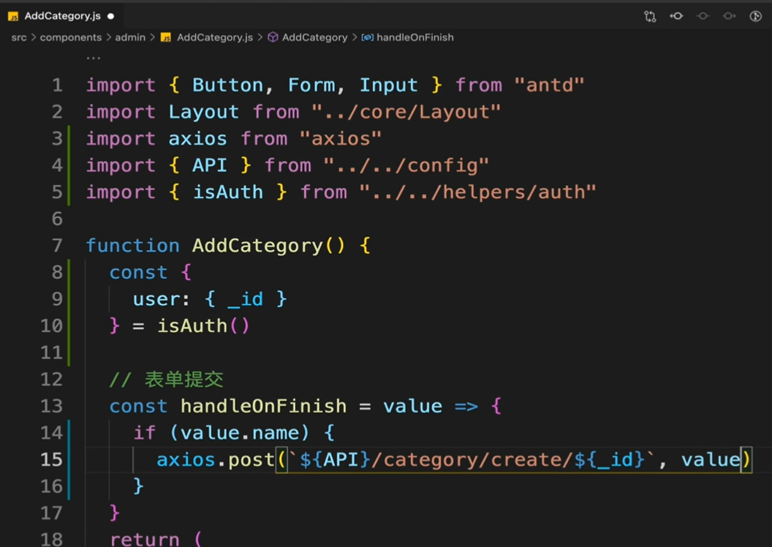Image resolution: width=772 pixels, height=547 pixels.
Task: Click "AddCategory" function name on line 7
Action: (x=257, y=246)
